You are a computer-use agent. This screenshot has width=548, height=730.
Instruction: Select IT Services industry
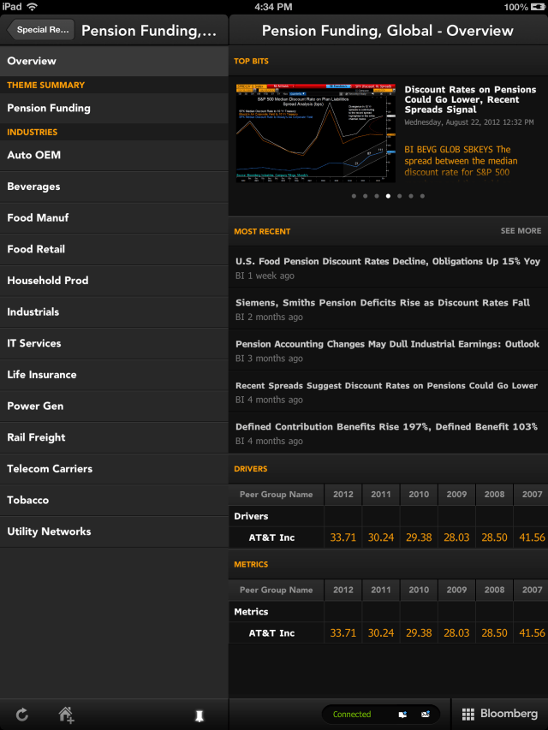tap(114, 343)
